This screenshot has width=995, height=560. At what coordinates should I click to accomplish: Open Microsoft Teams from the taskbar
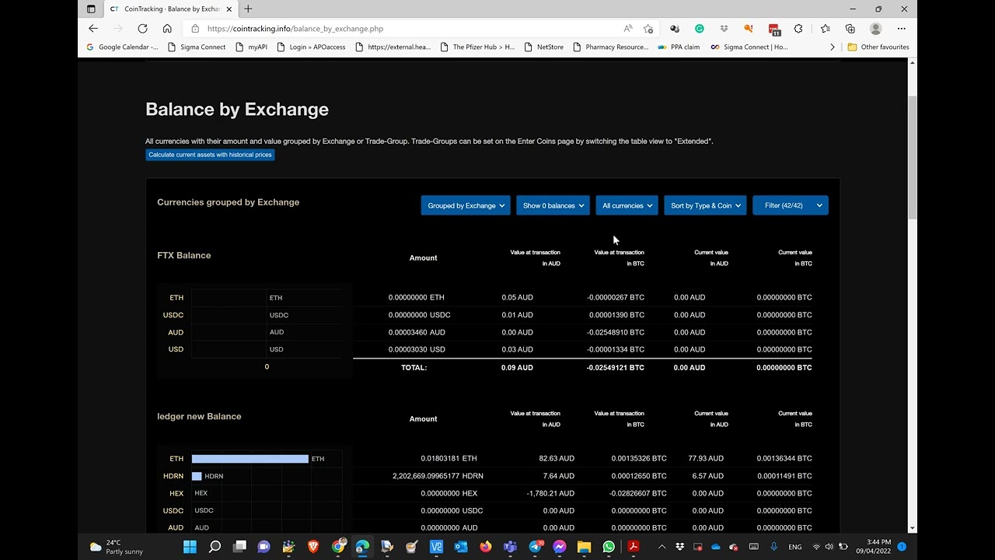[510, 547]
